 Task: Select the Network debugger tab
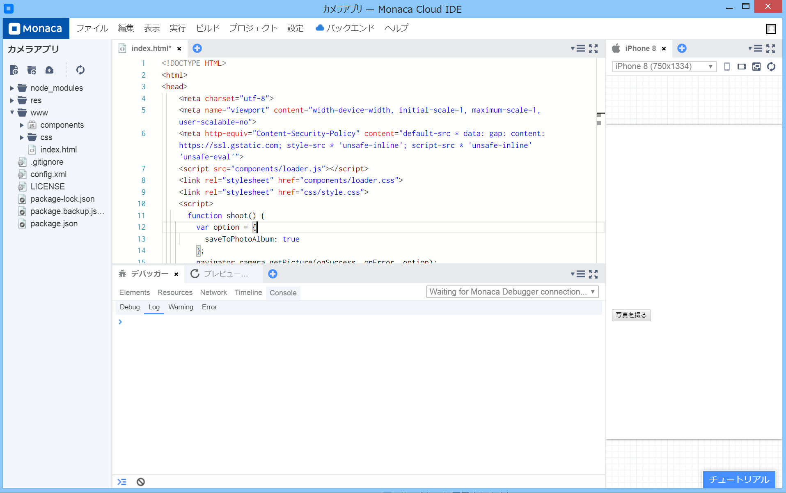[213, 293]
